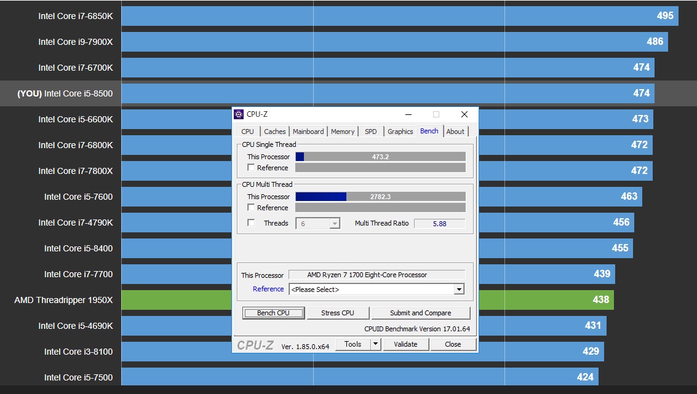Viewport: 697px width, 394px height.
Task: Close the CPU-Z window with X
Action: point(464,114)
